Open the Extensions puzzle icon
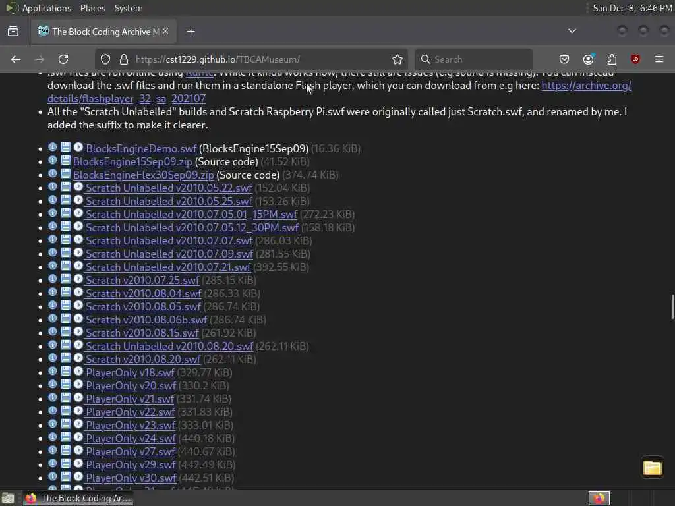 pyautogui.click(x=612, y=59)
